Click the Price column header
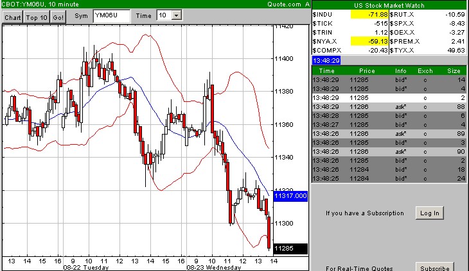The width and height of the screenshot is (469, 271). pyautogui.click(x=367, y=70)
